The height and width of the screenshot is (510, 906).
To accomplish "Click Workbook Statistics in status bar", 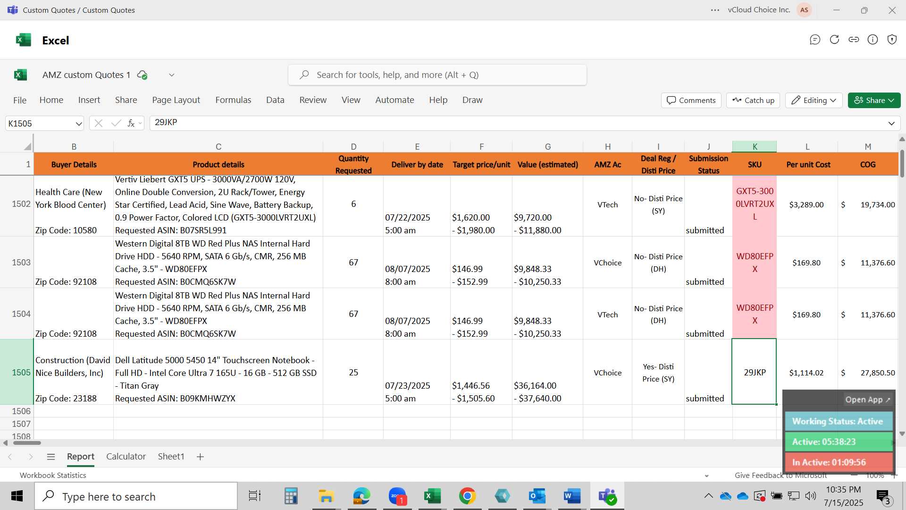I will click(x=53, y=476).
